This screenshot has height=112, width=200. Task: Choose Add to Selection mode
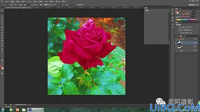click(11, 5)
